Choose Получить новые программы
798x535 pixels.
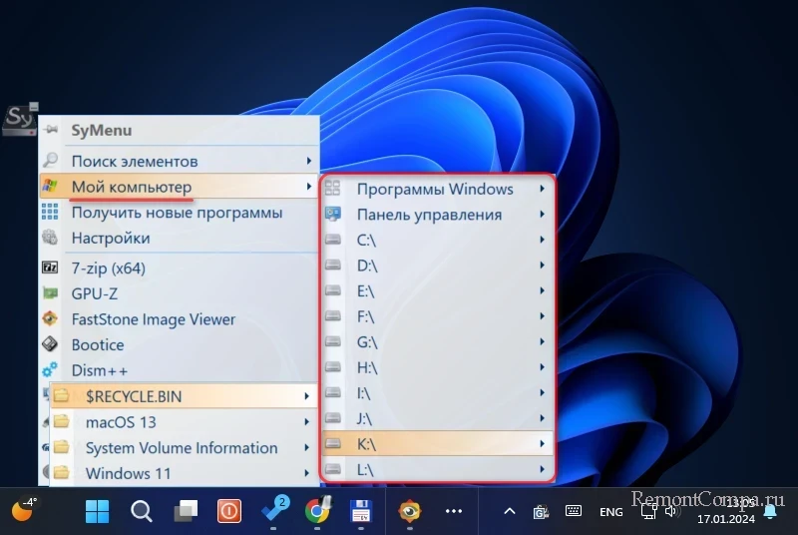pyautogui.click(x=177, y=213)
